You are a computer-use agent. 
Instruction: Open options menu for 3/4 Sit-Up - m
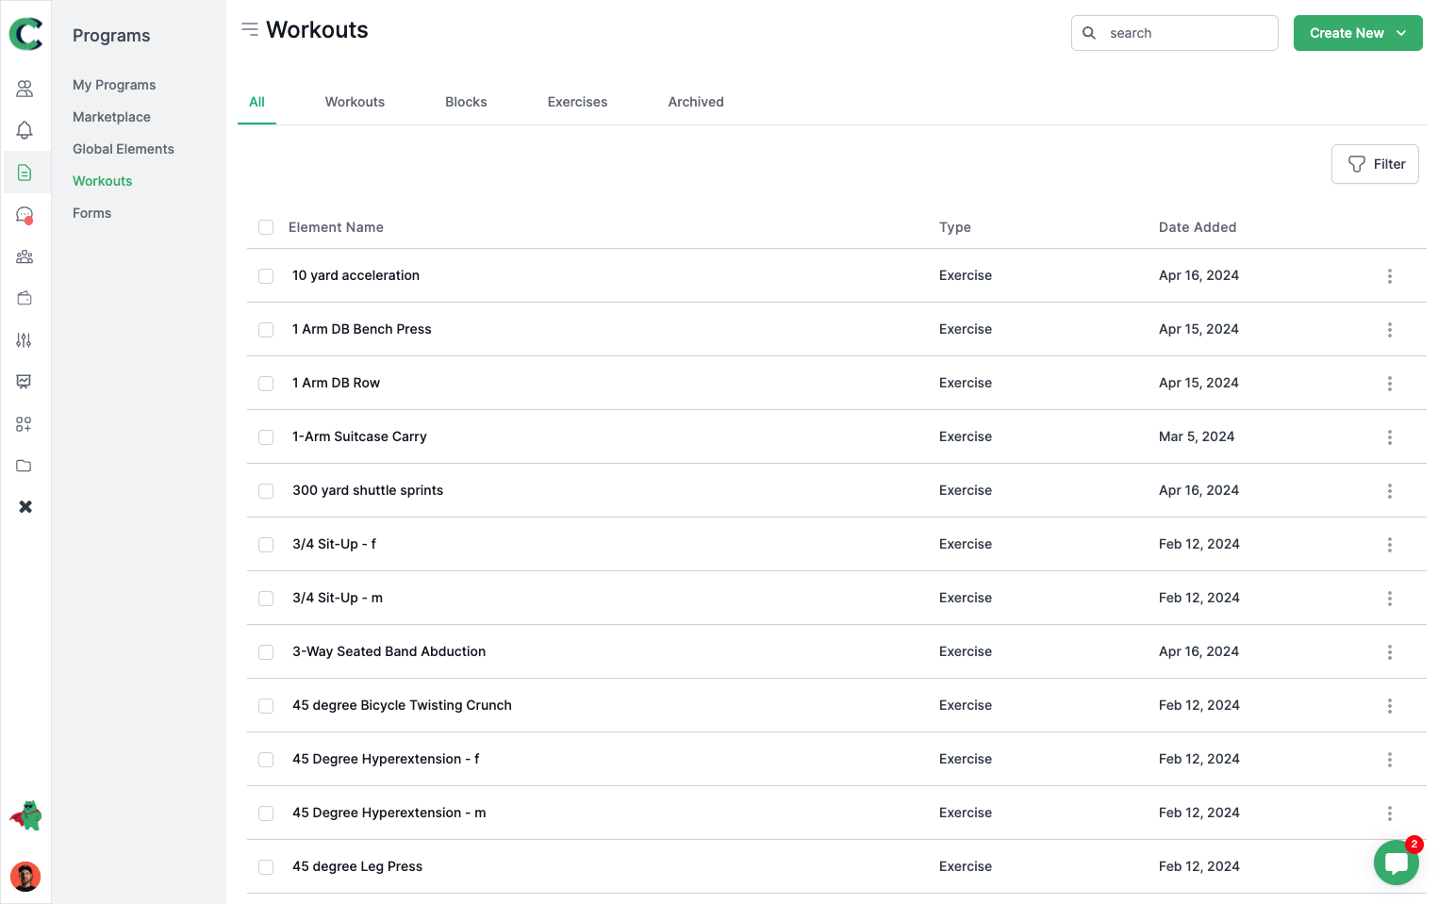click(x=1390, y=599)
